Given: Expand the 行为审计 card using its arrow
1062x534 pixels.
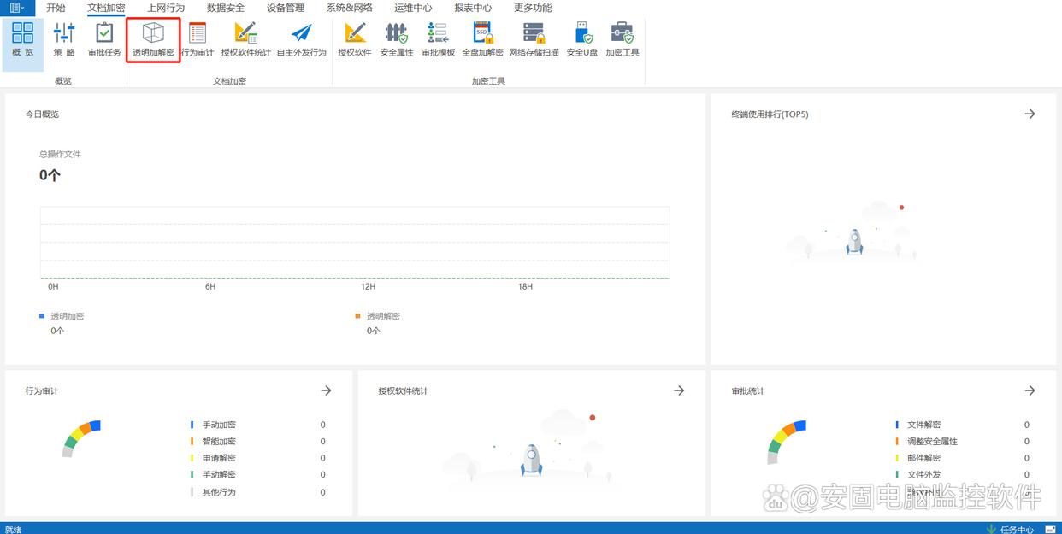Looking at the screenshot, I should [x=326, y=390].
